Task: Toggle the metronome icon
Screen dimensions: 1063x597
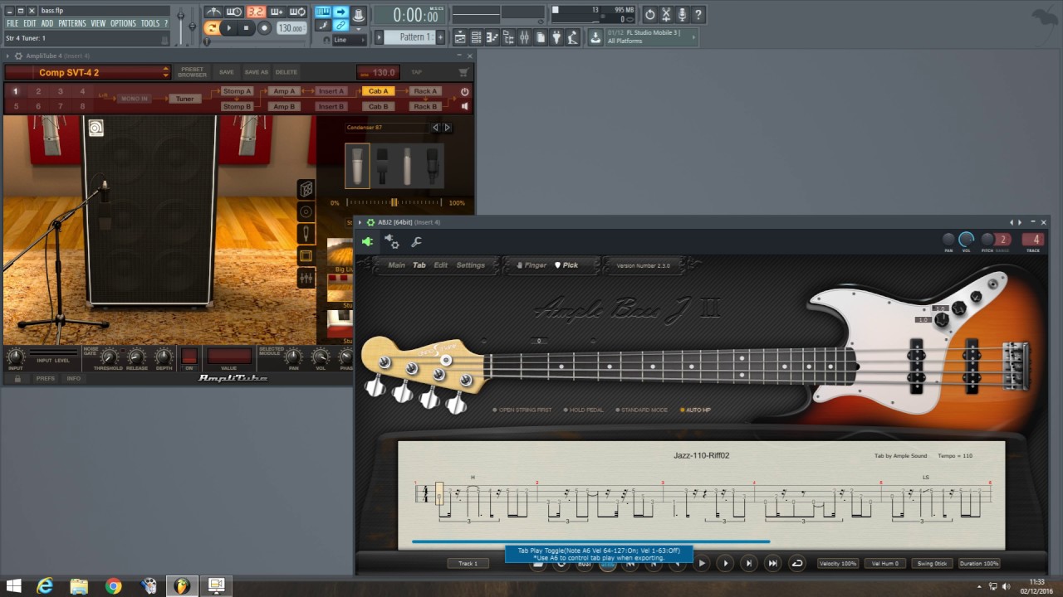Action: pos(213,12)
